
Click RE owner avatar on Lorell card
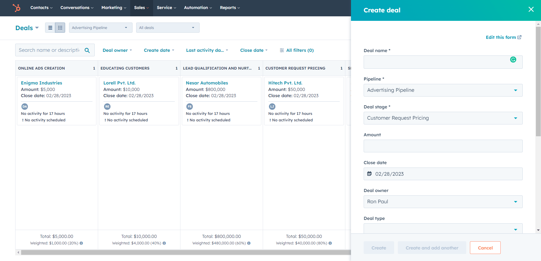coord(107,106)
